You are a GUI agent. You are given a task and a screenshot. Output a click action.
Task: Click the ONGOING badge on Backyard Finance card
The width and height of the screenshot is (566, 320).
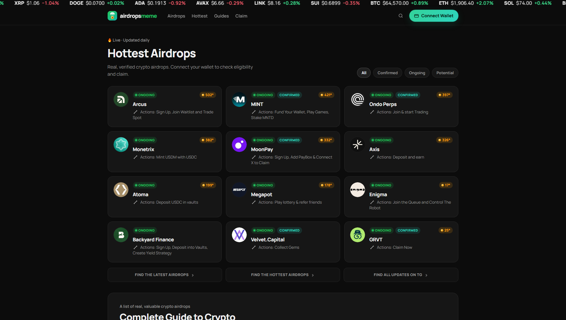click(x=144, y=230)
